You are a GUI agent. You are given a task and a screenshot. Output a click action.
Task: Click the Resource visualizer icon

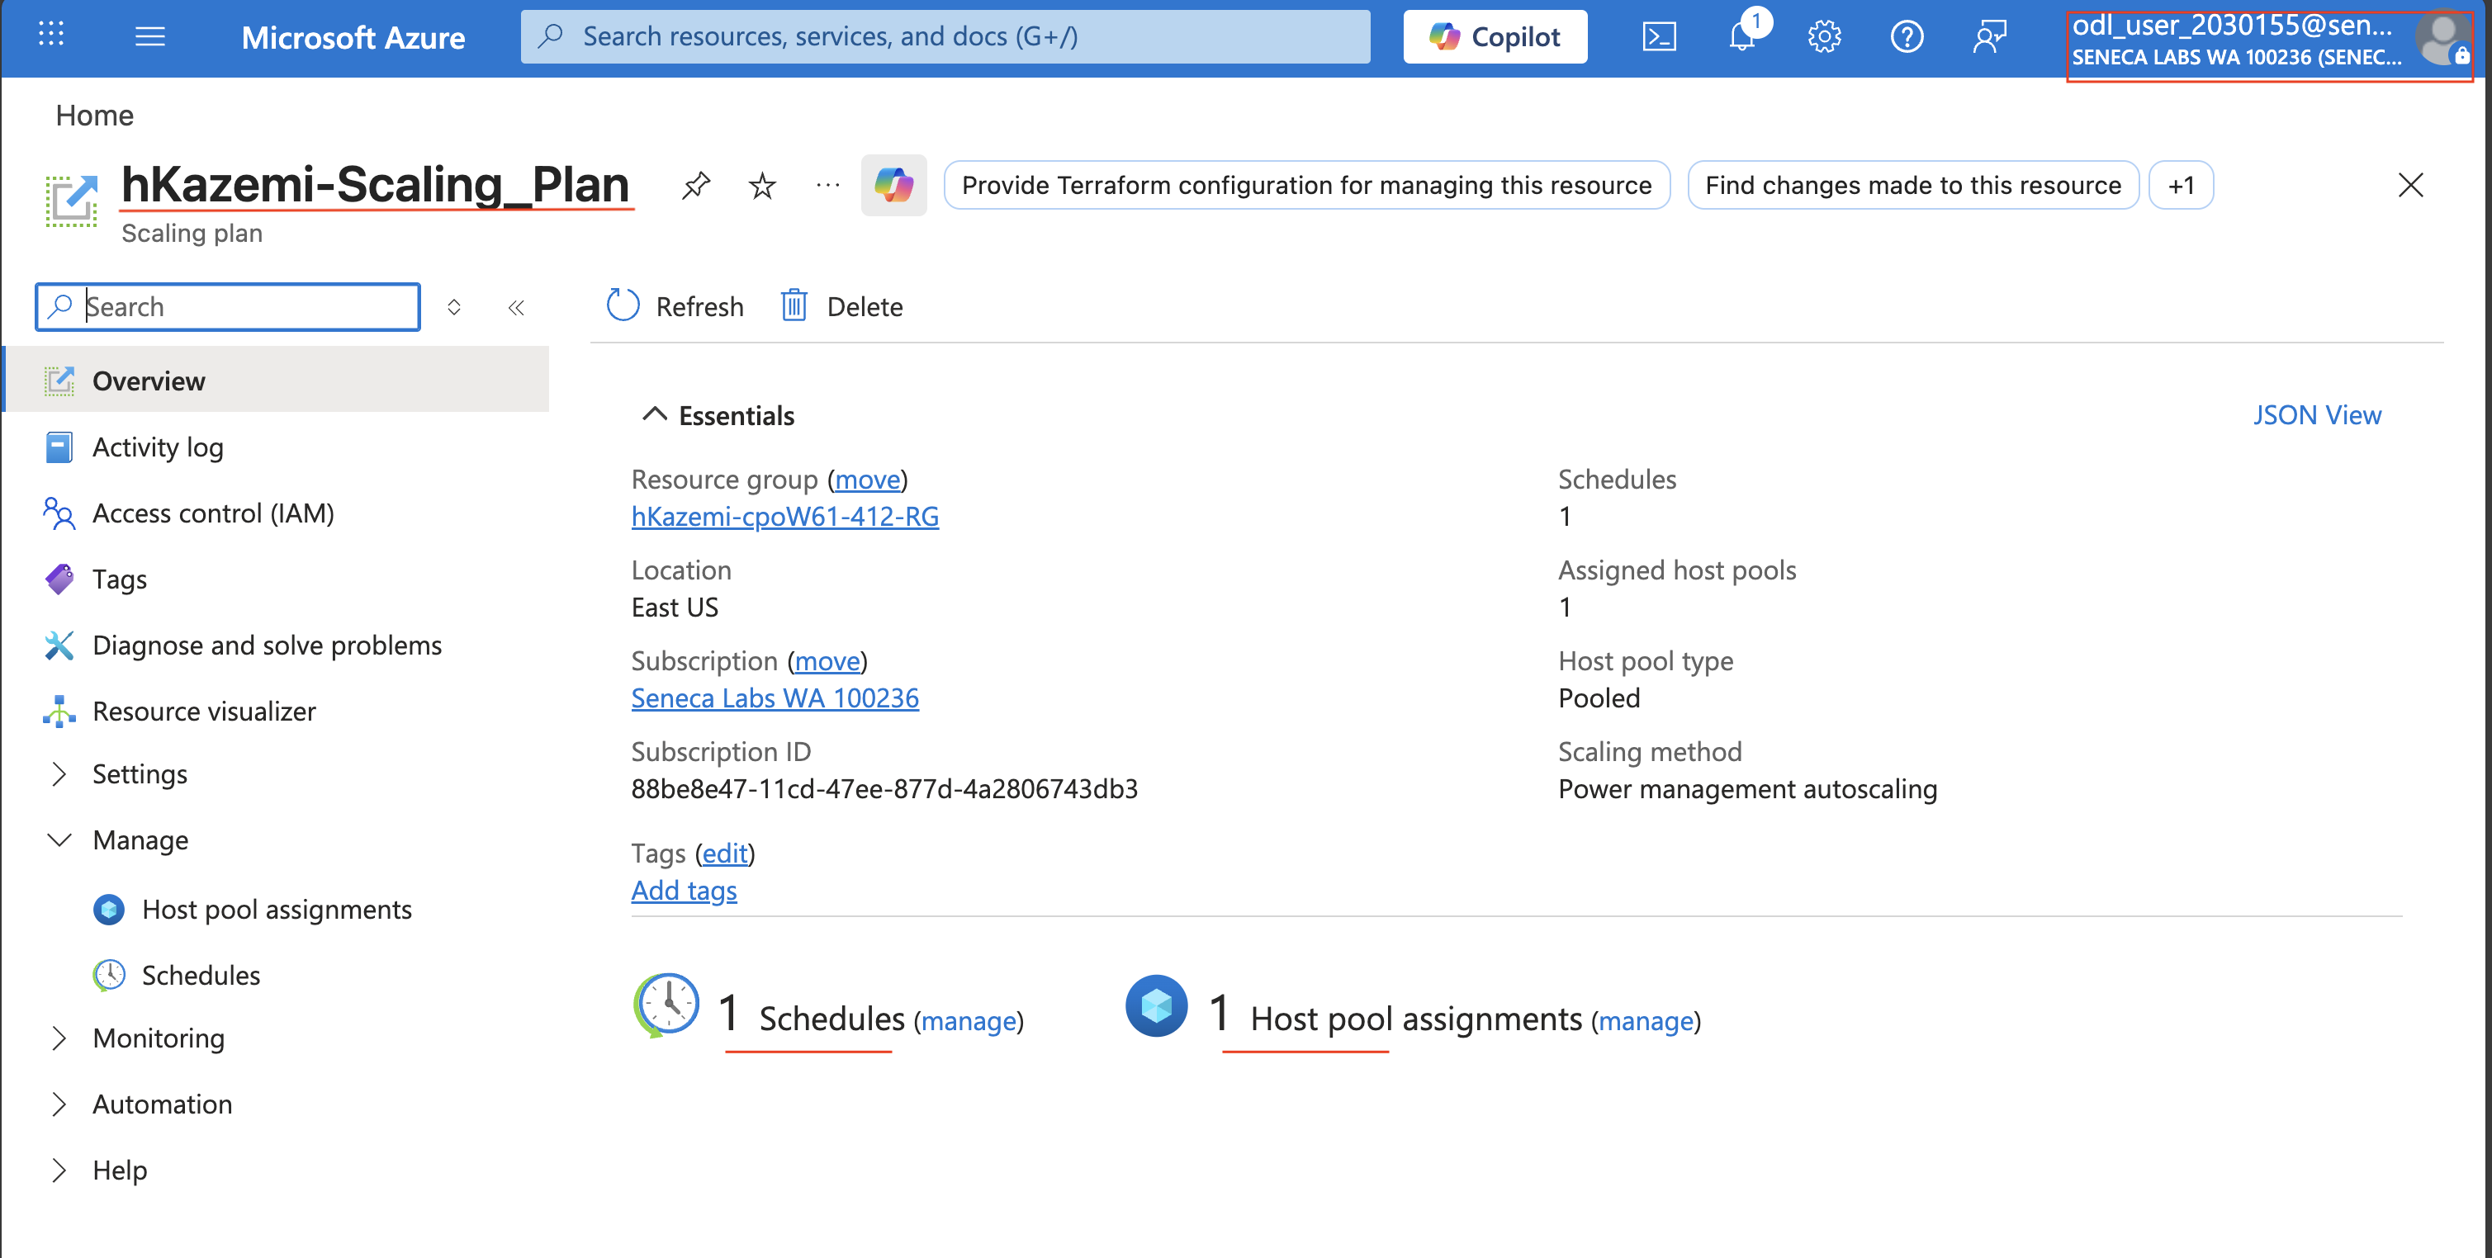(x=59, y=712)
